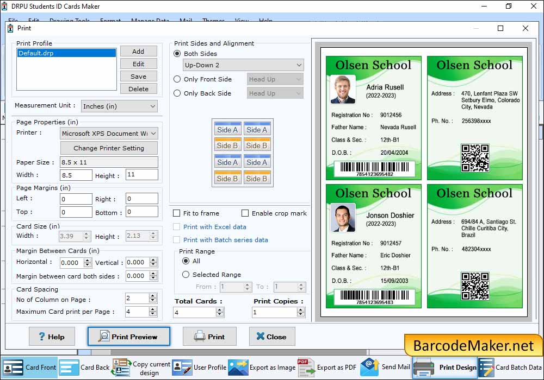Click the Copy current design icon

tap(121, 368)
